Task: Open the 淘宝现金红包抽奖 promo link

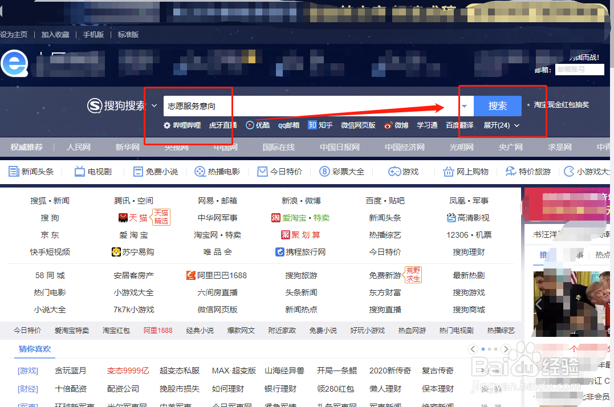Action: tap(561, 104)
